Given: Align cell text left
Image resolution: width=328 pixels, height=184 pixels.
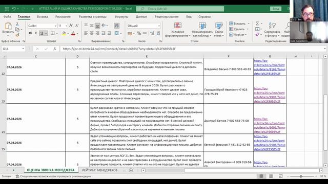Looking at the screenshot, I should (x=86, y=33).
